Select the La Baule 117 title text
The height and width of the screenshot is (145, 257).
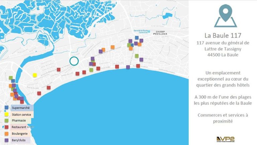[223, 35]
